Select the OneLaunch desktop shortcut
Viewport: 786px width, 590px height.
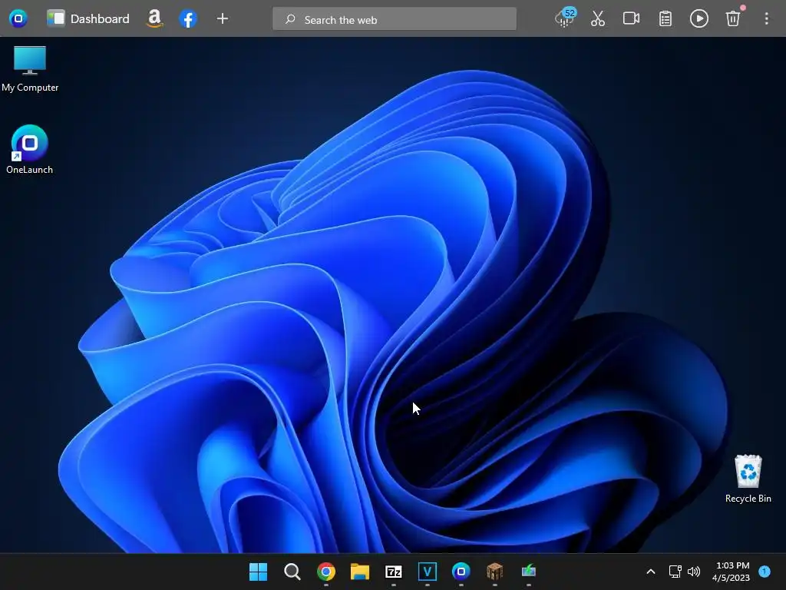[30, 150]
